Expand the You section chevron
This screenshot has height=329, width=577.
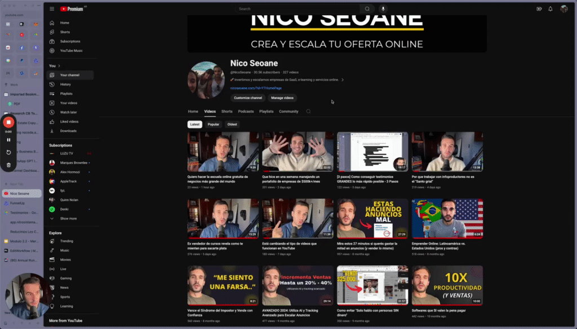coord(59,66)
